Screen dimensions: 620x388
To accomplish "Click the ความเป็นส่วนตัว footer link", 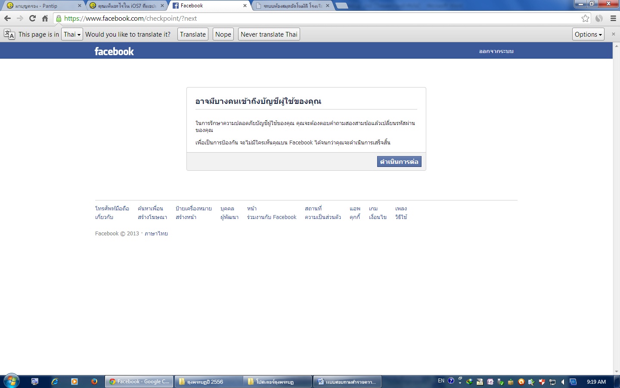I will tap(323, 217).
